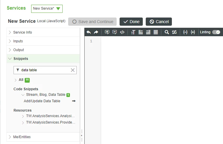Expand the Me/Entities section

pyautogui.click(x=43, y=137)
